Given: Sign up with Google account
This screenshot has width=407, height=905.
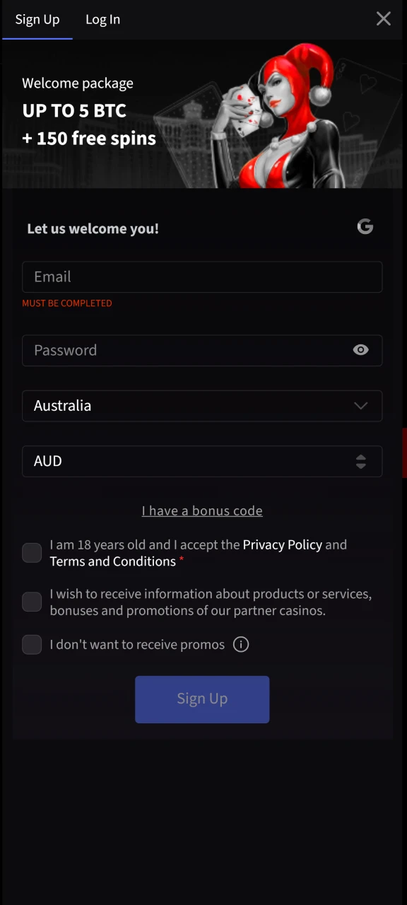Looking at the screenshot, I should tap(365, 227).
